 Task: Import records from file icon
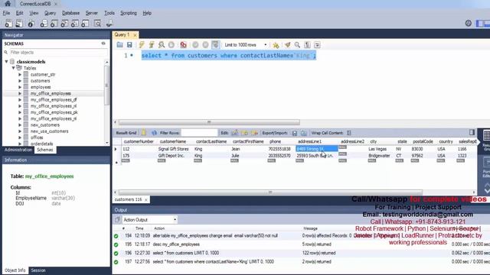point(303,133)
